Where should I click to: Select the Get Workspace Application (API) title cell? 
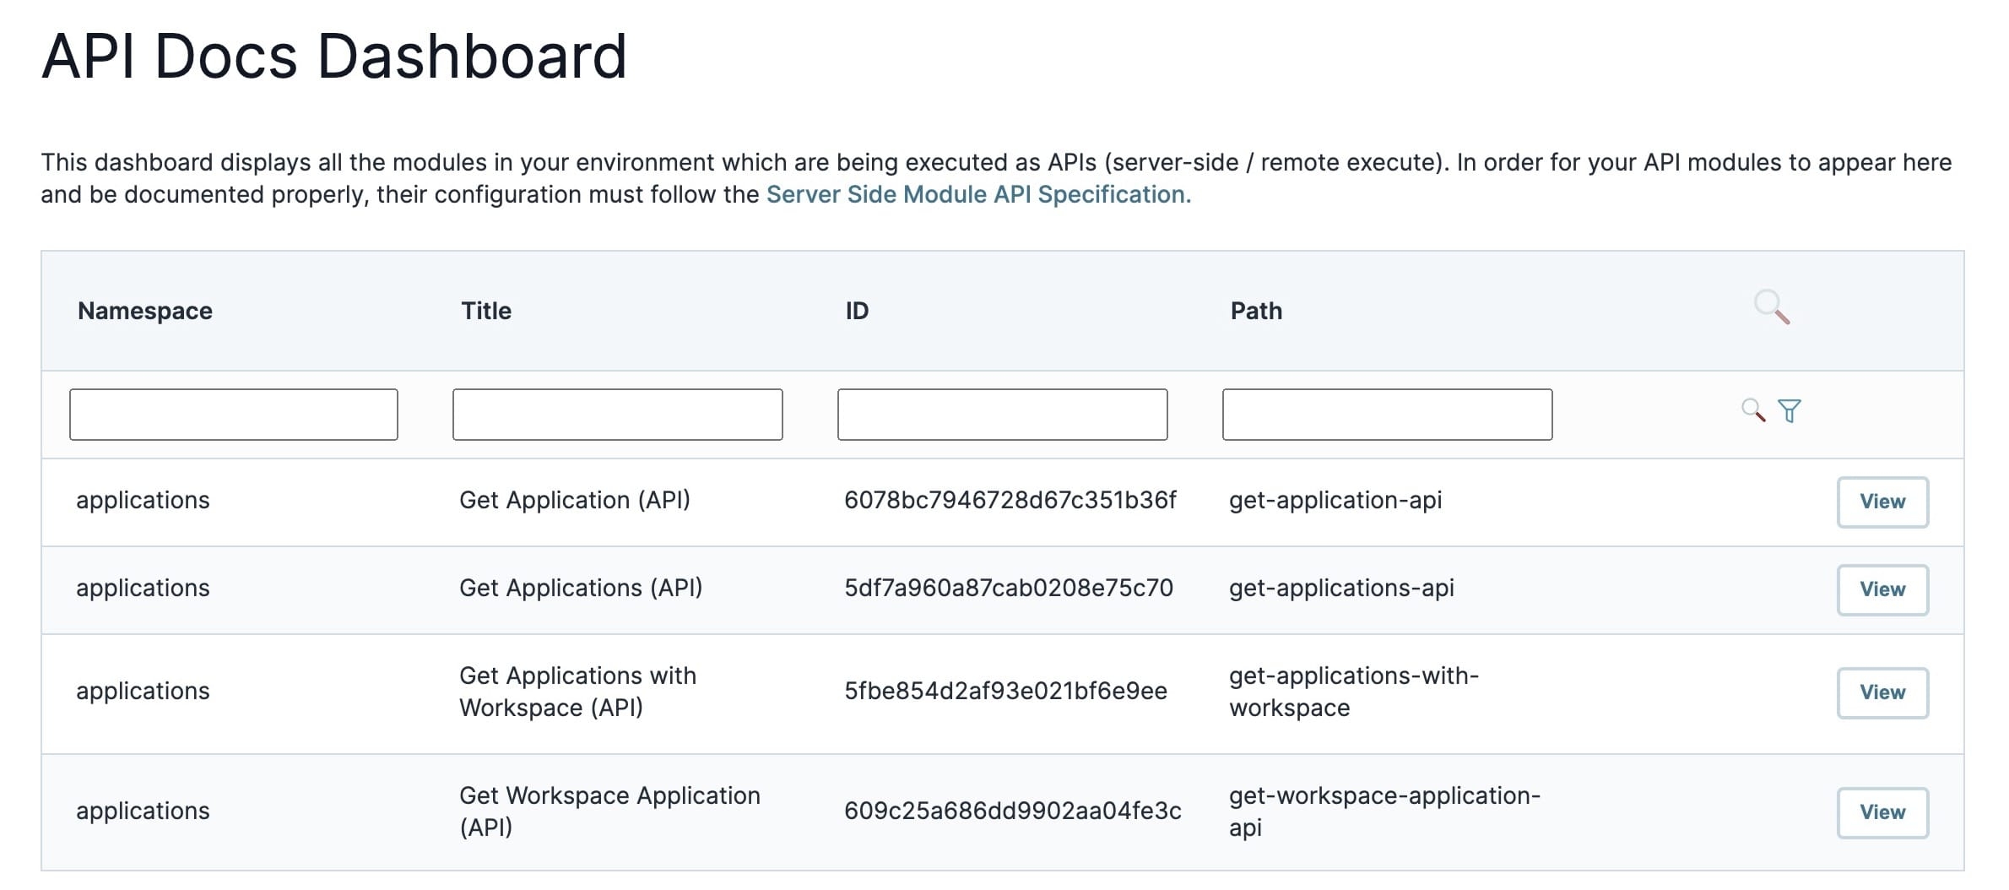pyautogui.click(x=609, y=811)
